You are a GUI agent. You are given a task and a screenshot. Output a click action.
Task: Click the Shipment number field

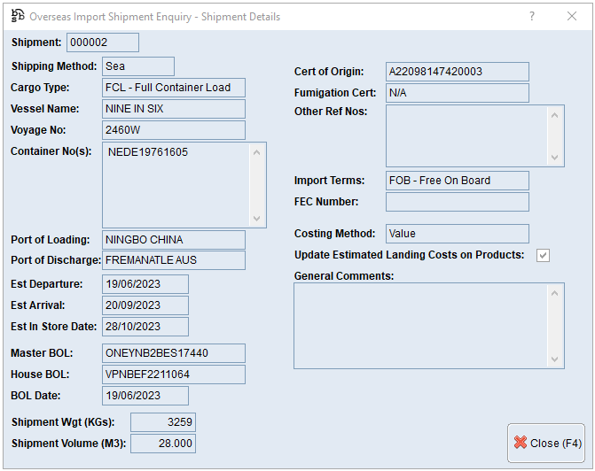[x=103, y=42]
